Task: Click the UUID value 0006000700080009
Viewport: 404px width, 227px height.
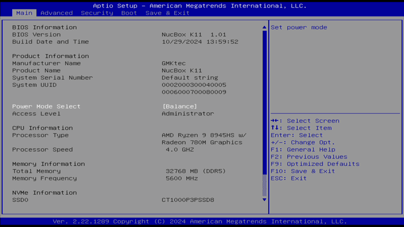Action: coord(194,92)
